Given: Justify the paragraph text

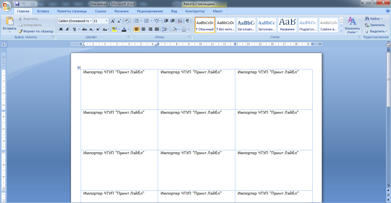Looking at the screenshot, I should (x=157, y=29).
